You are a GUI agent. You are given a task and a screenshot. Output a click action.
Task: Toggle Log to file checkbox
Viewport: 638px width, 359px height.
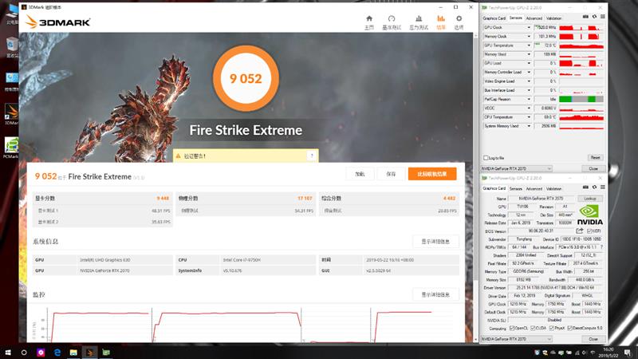pos(486,157)
